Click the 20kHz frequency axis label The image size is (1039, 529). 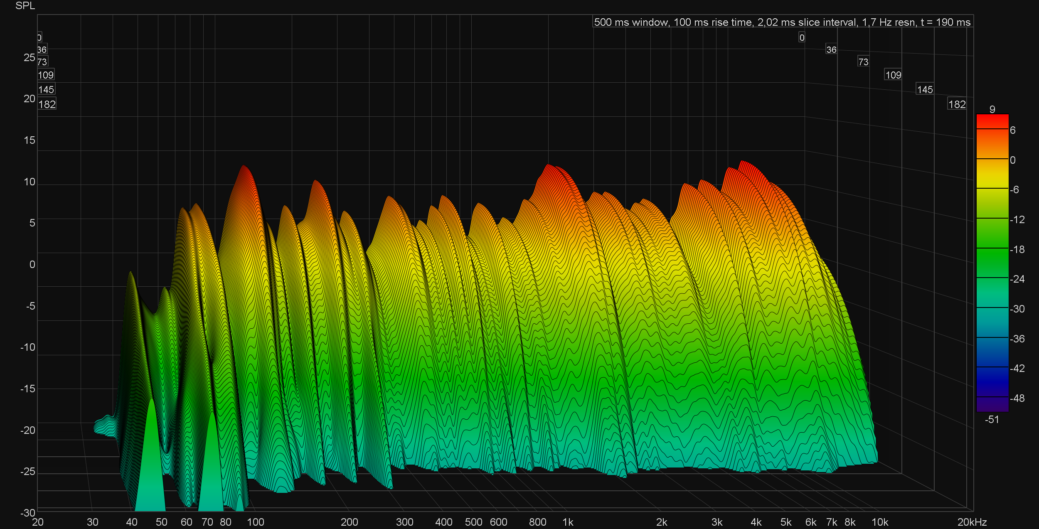coord(972,522)
